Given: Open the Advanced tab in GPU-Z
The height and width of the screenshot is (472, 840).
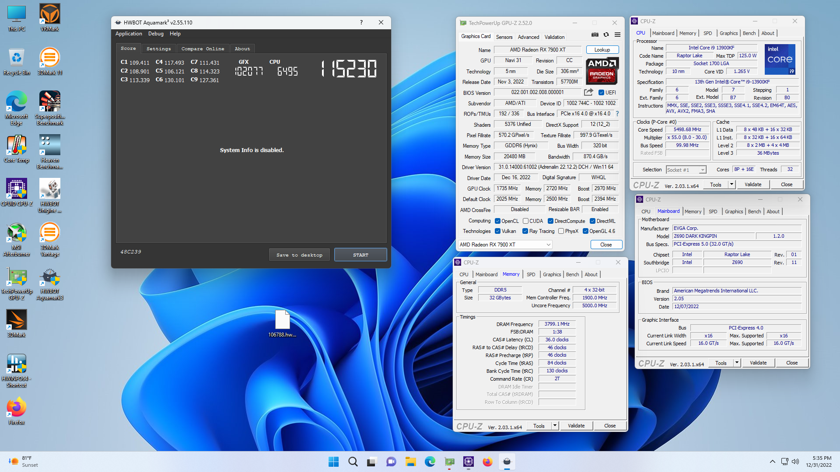Looking at the screenshot, I should pyautogui.click(x=528, y=37).
